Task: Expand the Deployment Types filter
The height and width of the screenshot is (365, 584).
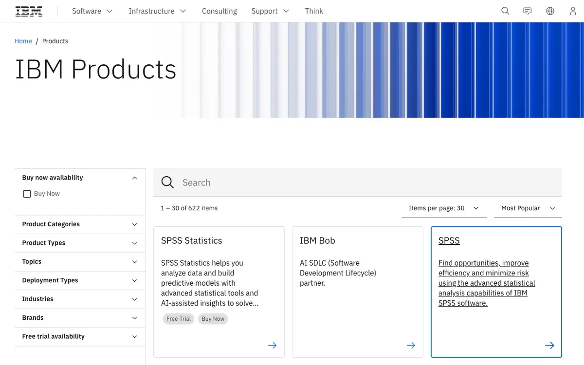Action: (80, 280)
